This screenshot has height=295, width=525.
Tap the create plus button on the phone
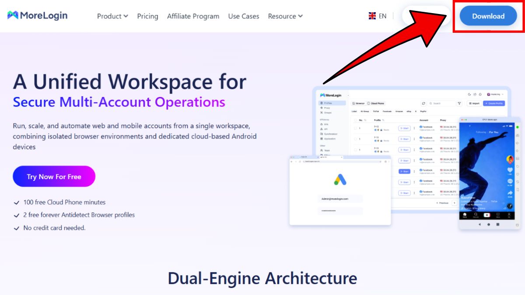coord(487,215)
